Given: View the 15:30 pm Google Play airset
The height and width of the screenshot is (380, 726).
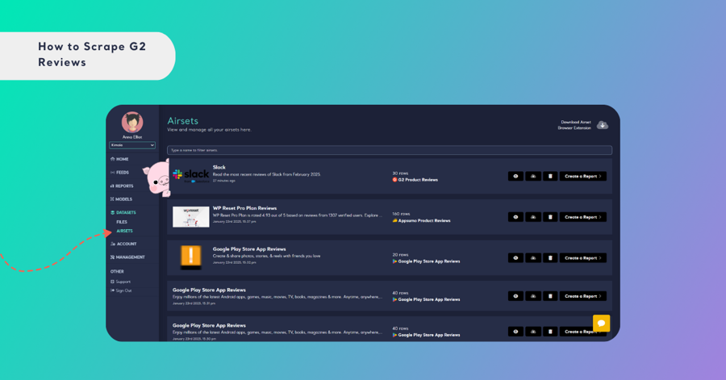Looking at the screenshot, I should point(515,332).
